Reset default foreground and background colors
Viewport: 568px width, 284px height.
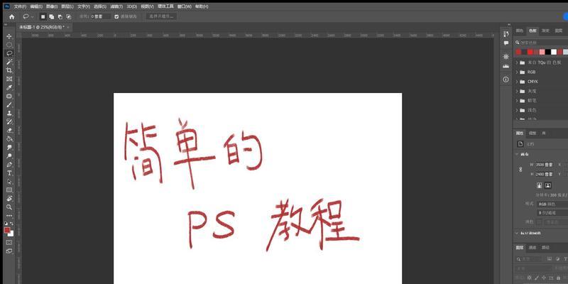[x=6, y=224]
